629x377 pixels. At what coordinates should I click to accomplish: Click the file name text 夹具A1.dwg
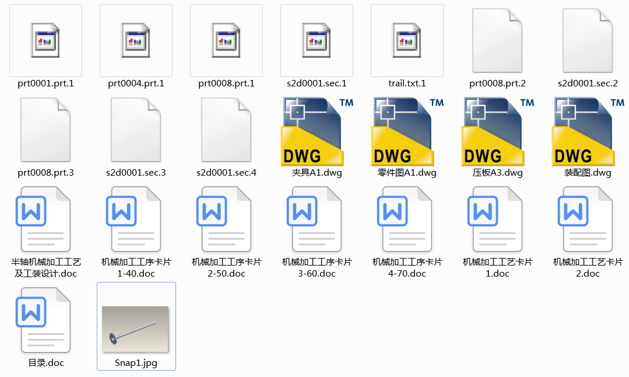point(317,173)
